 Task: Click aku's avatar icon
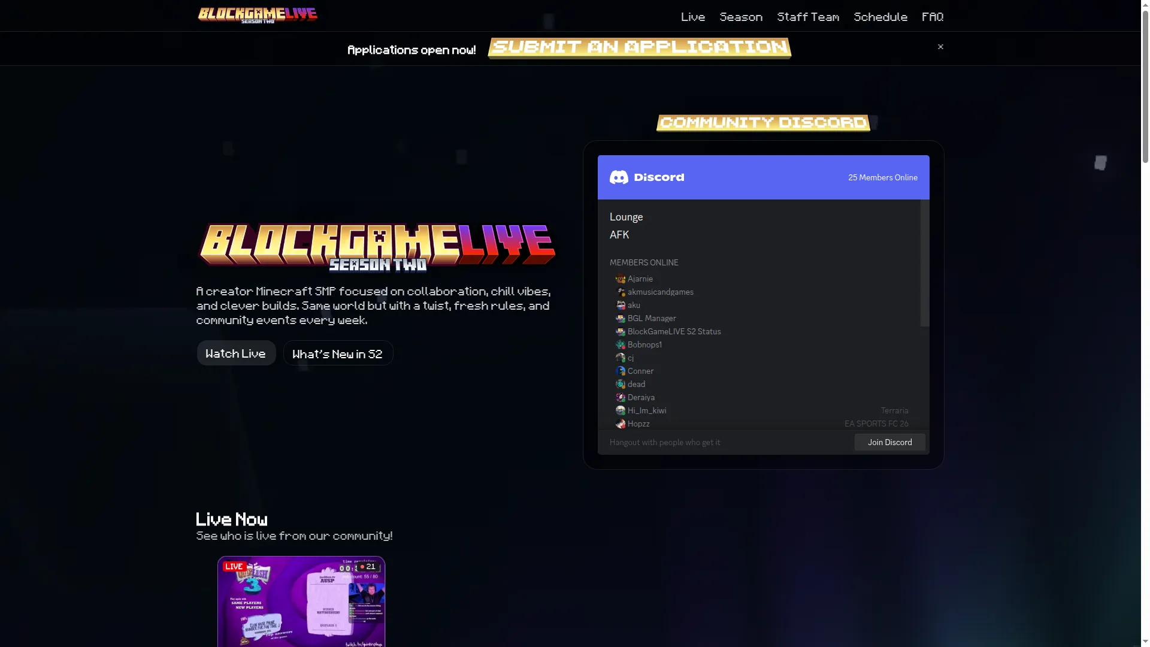pyautogui.click(x=621, y=305)
